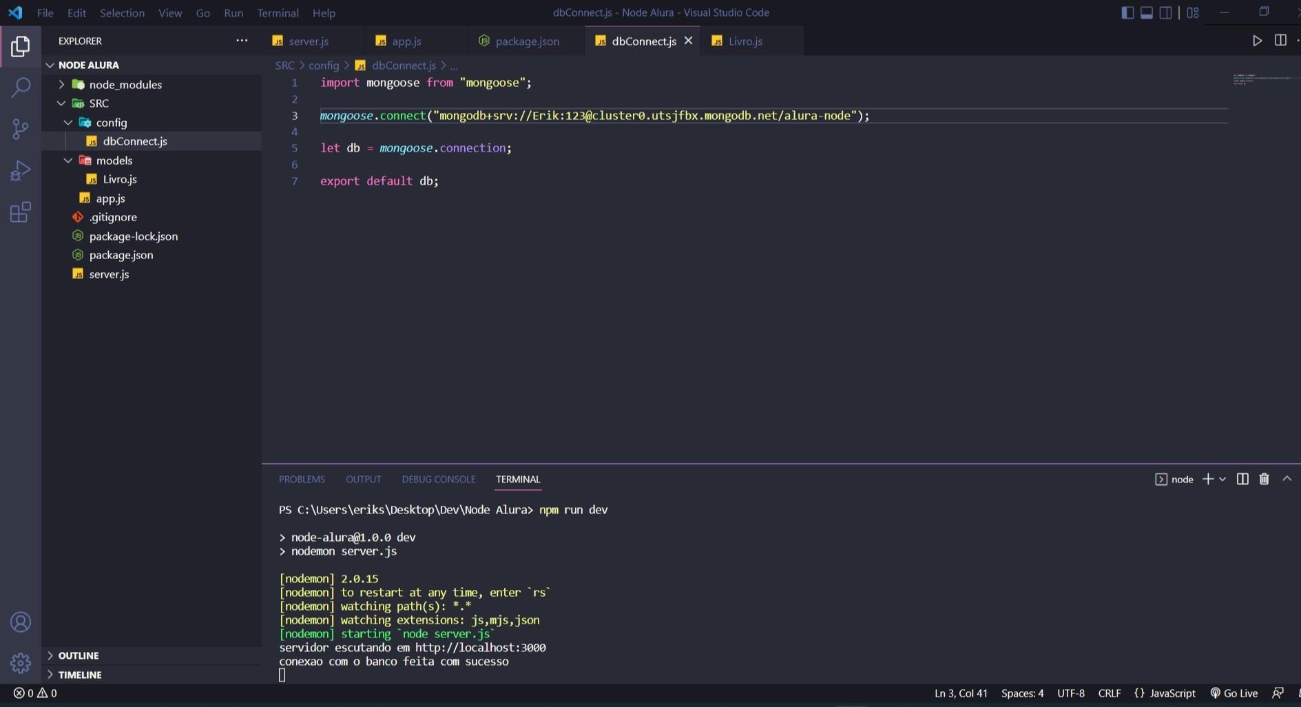Image resolution: width=1301 pixels, height=707 pixels.
Task: Run the code with the play icon
Action: tap(1257, 41)
